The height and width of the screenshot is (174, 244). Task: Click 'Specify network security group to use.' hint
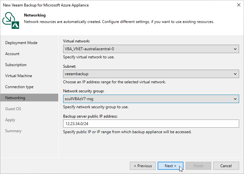pyautogui.click(x=96, y=107)
